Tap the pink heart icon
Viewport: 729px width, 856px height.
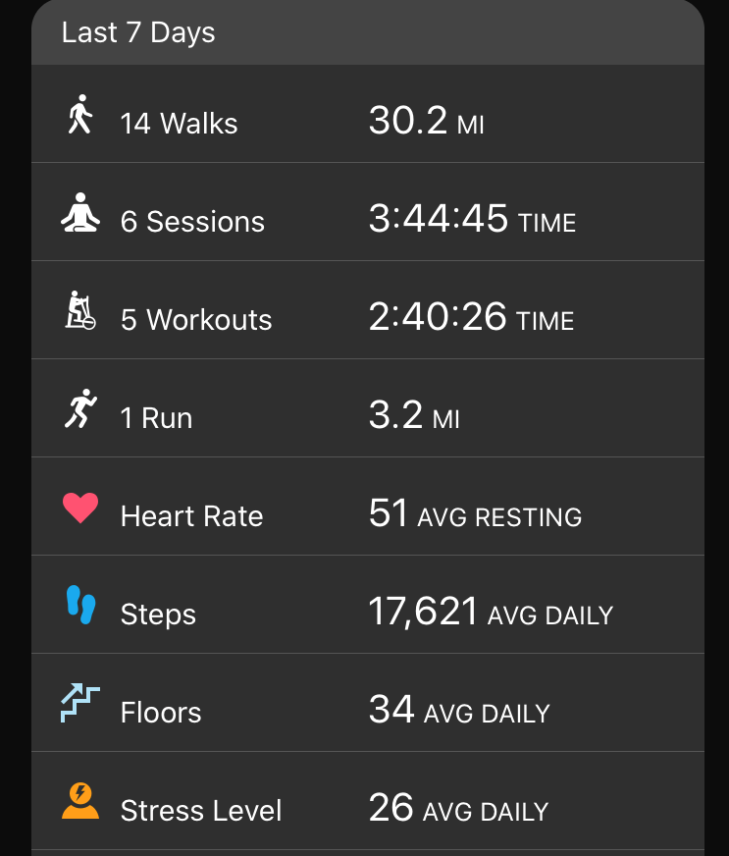tap(80, 508)
